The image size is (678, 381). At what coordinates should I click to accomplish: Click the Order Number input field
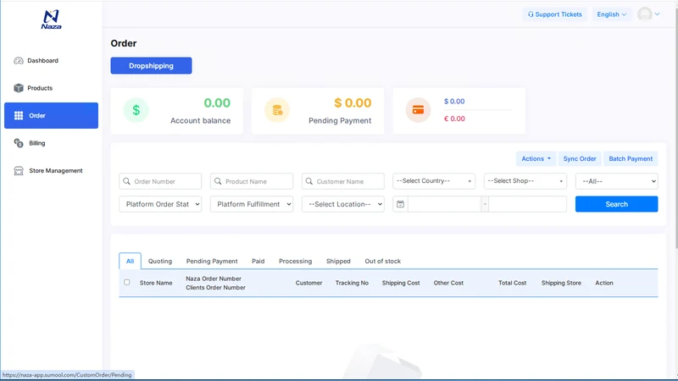point(160,181)
